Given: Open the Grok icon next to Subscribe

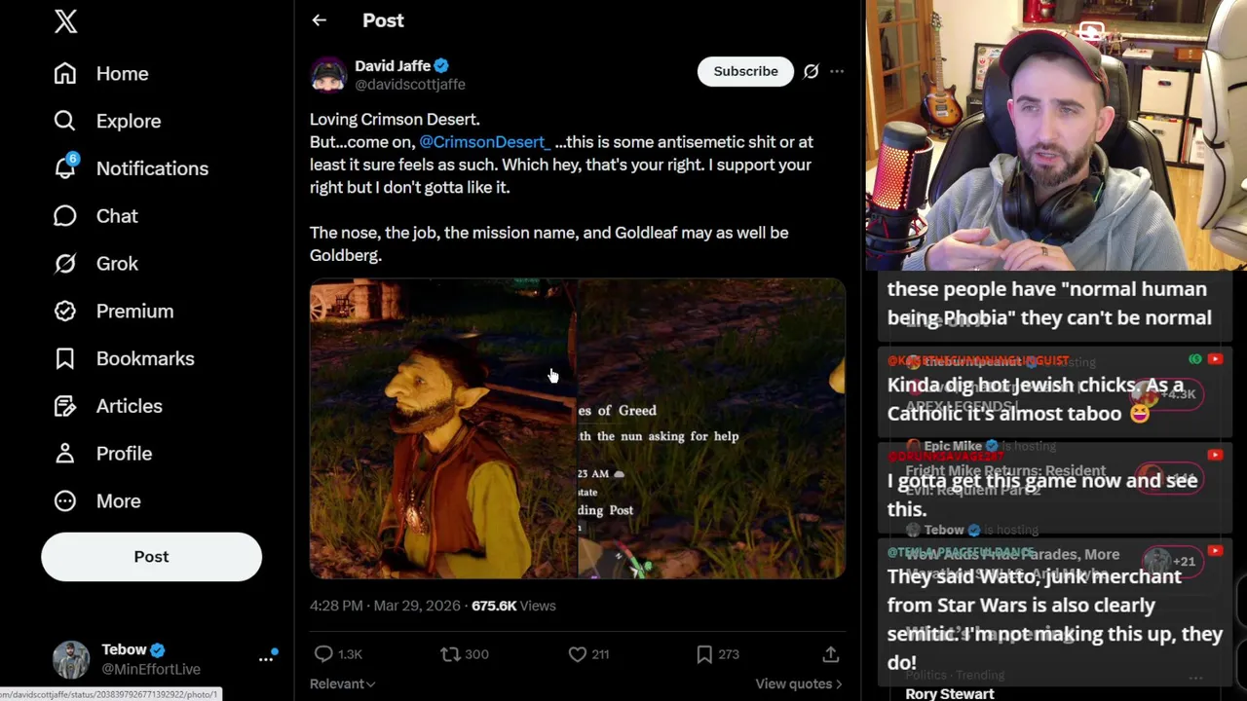Looking at the screenshot, I should click(811, 71).
